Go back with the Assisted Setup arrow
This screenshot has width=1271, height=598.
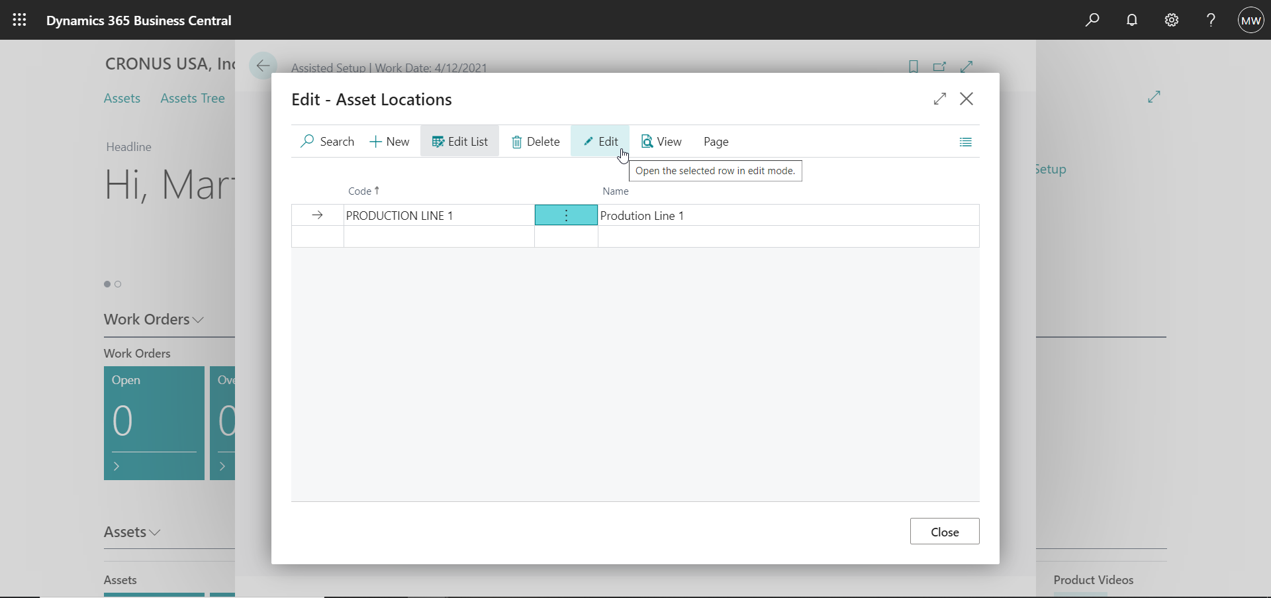tap(263, 66)
